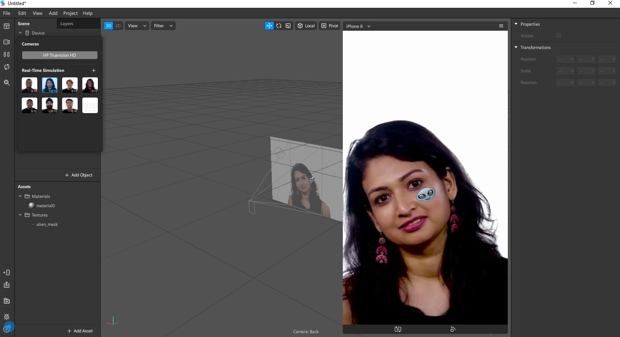Click the camera video icon in sidebar
This screenshot has width=620, height=337.
coord(7,42)
